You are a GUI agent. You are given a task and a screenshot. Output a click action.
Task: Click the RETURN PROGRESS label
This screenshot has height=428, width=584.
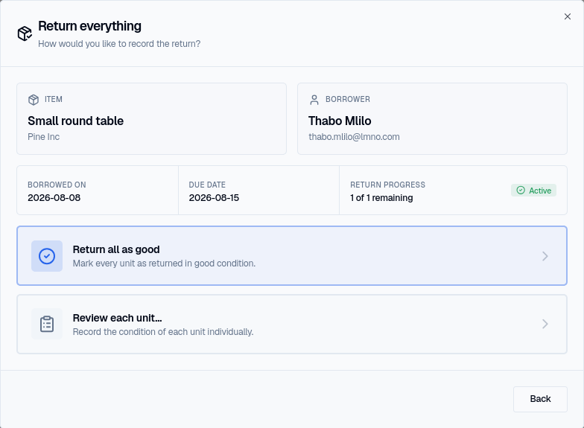(387, 185)
